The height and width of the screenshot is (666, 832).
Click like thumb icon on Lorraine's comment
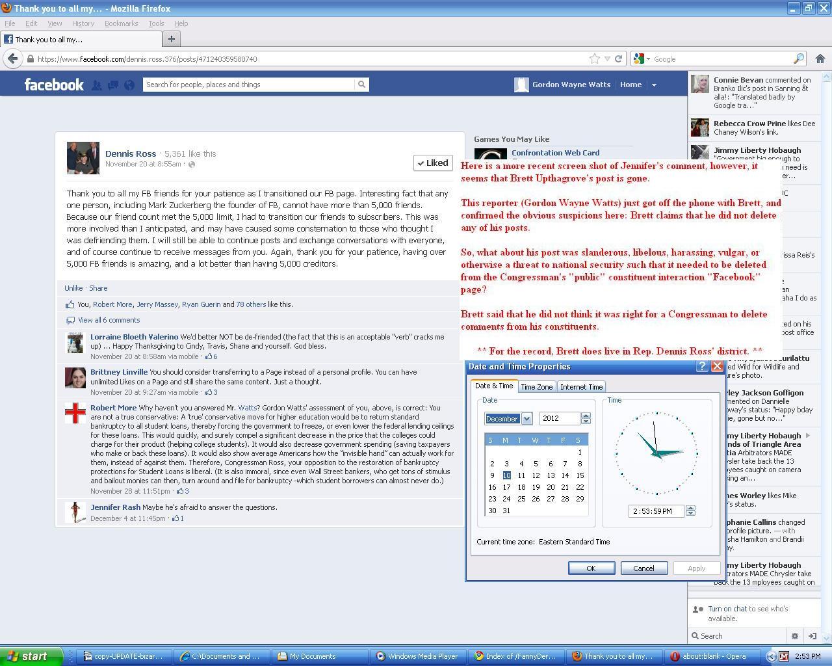209,356
